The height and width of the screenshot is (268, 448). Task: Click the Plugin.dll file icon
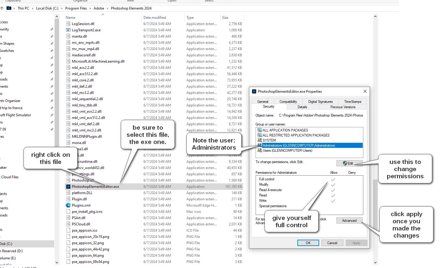pos(68,199)
